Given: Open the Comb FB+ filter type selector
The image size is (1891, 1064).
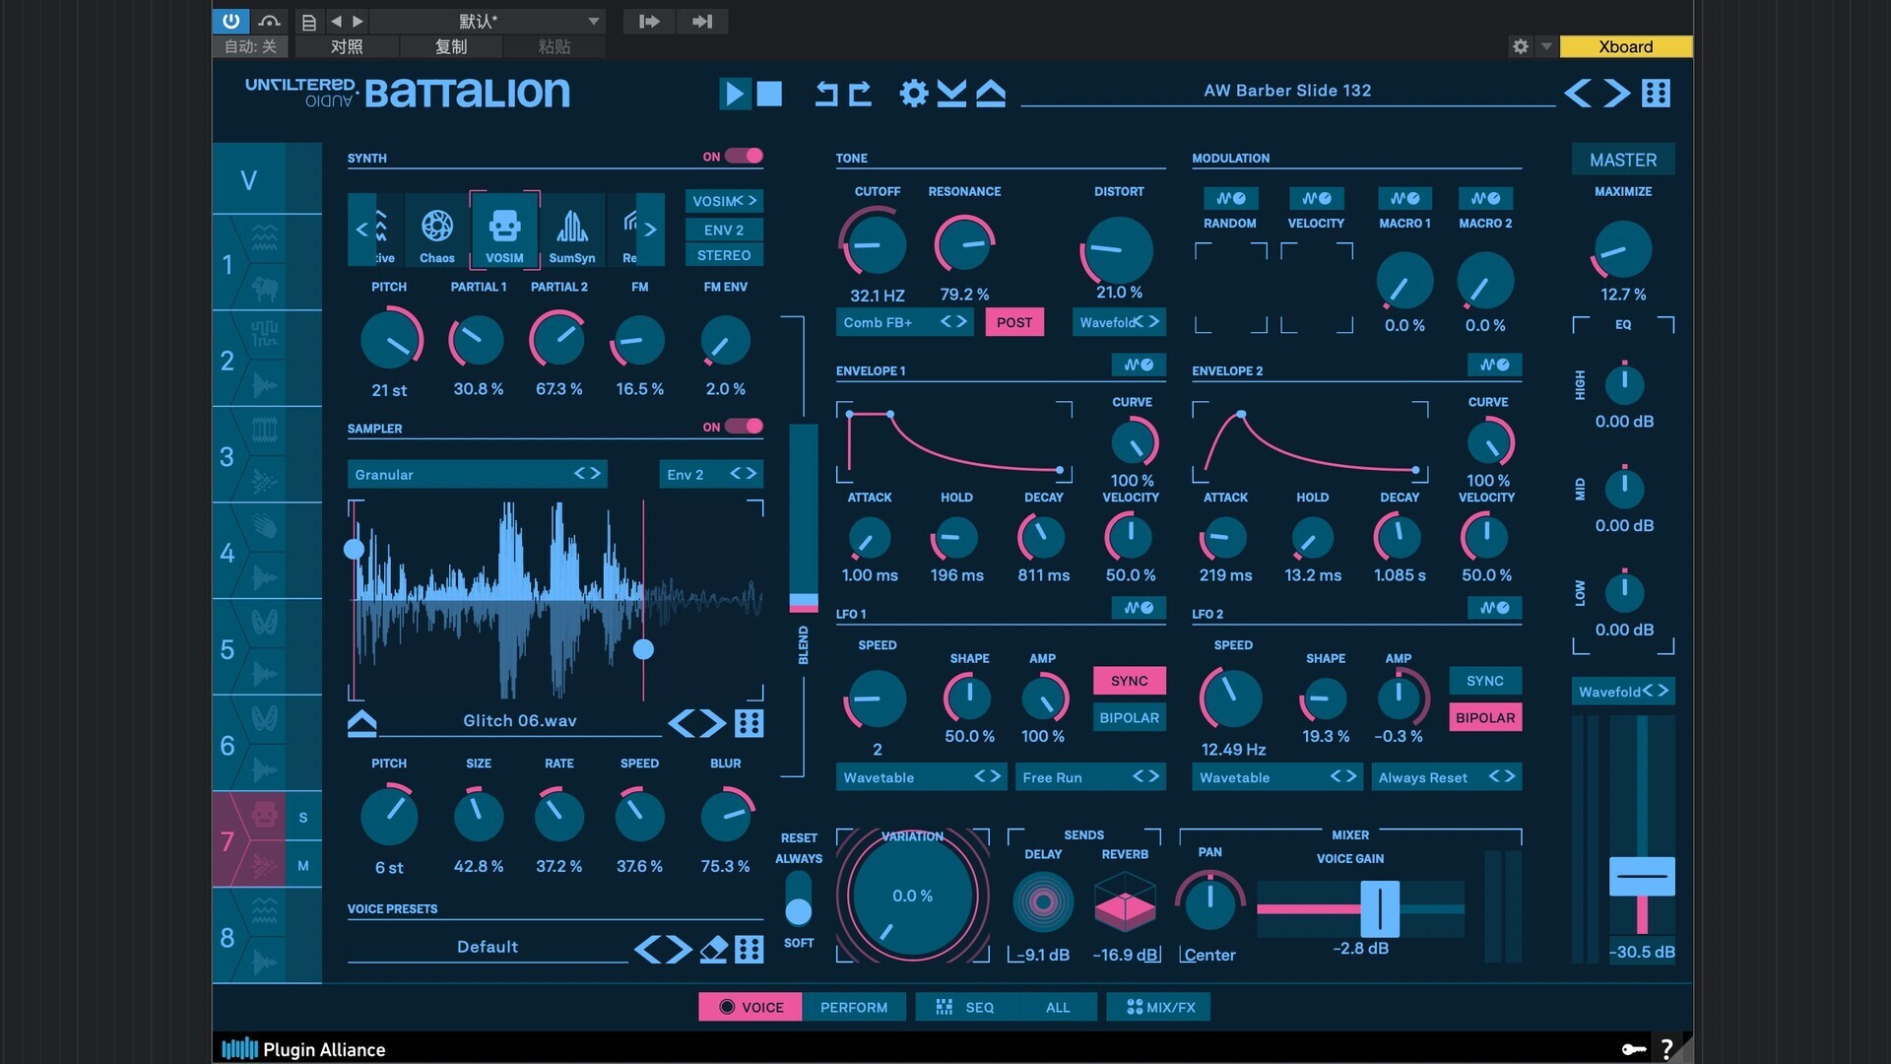Looking at the screenshot, I should 904,322.
